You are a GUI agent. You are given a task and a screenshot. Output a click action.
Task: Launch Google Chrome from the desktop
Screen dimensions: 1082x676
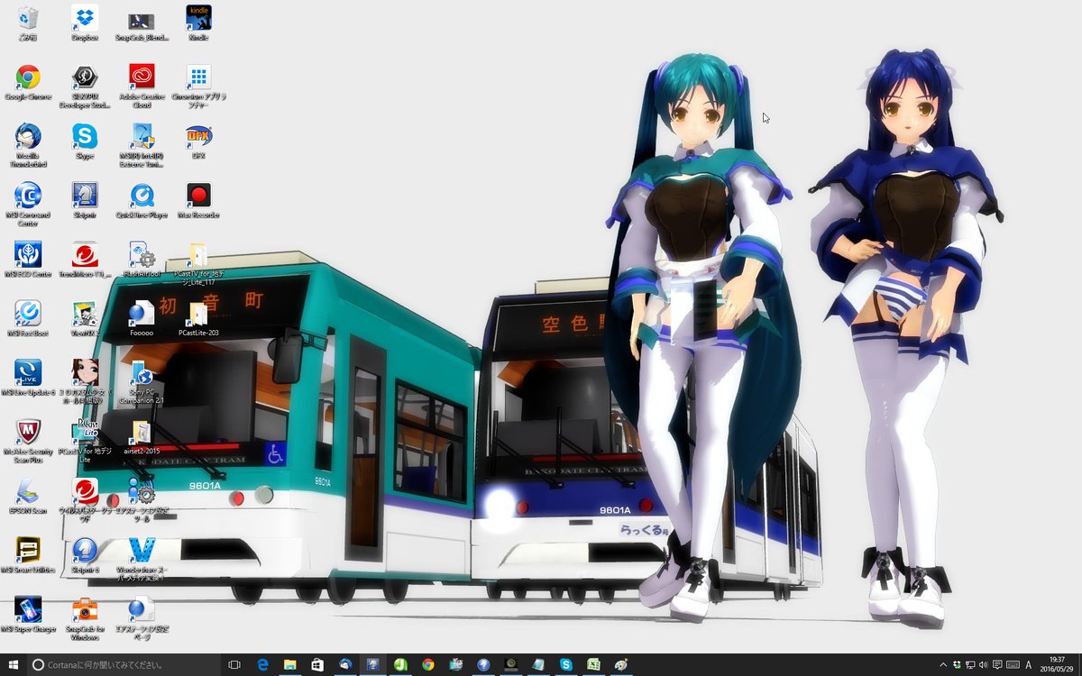28,83
